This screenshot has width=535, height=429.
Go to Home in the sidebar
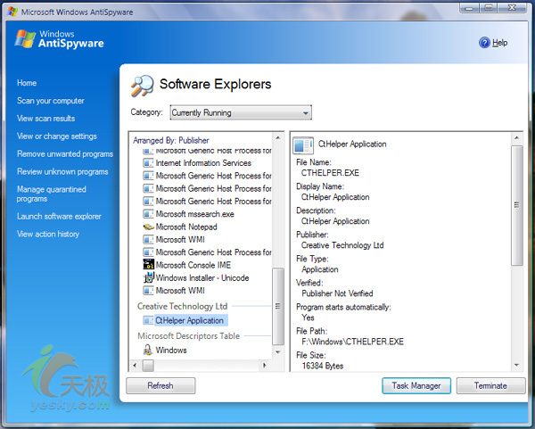point(27,83)
